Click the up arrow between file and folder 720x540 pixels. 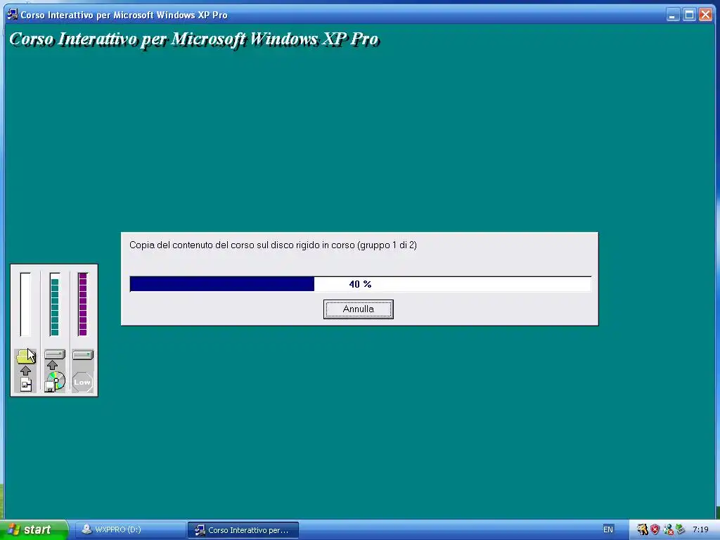(26, 371)
